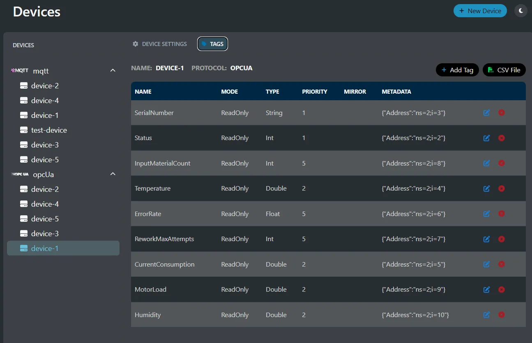
Task: Collapse the mqtt device group
Action: (113, 71)
